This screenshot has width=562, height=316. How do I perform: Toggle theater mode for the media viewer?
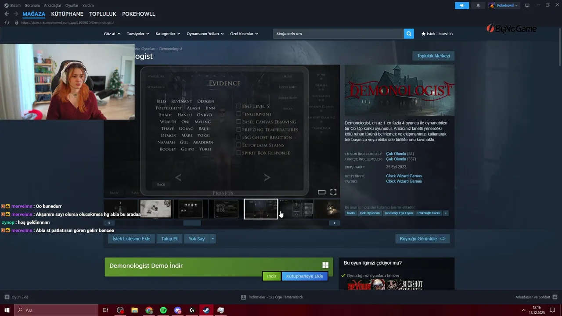(x=321, y=192)
